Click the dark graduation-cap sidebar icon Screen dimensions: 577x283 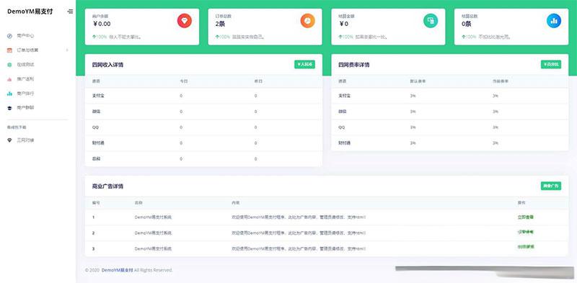[9, 108]
